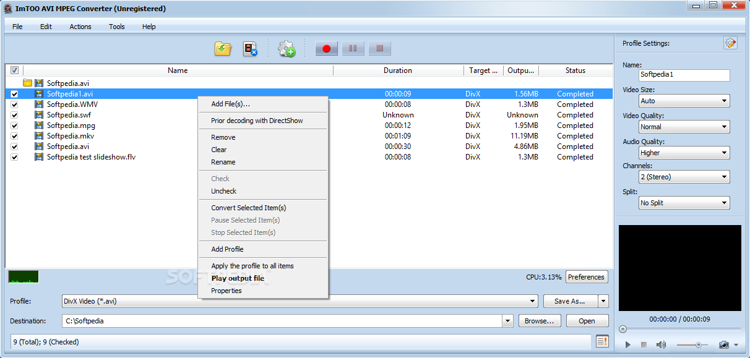Expand the Destination path dropdown arrow

(508, 321)
